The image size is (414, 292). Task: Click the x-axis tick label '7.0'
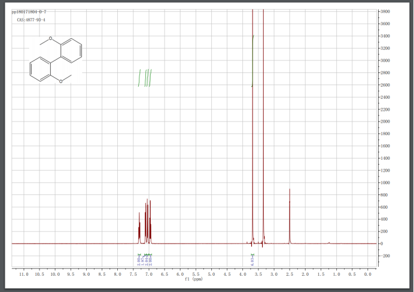[149, 274]
